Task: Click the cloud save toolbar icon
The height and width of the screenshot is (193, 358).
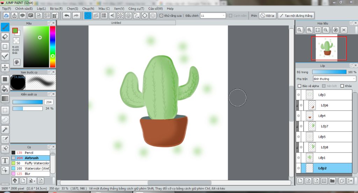Action: coord(6,15)
